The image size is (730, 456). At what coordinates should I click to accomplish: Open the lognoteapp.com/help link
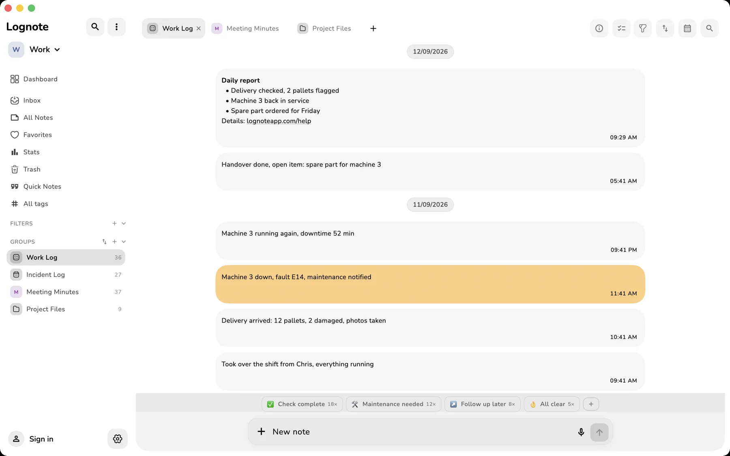(x=279, y=121)
